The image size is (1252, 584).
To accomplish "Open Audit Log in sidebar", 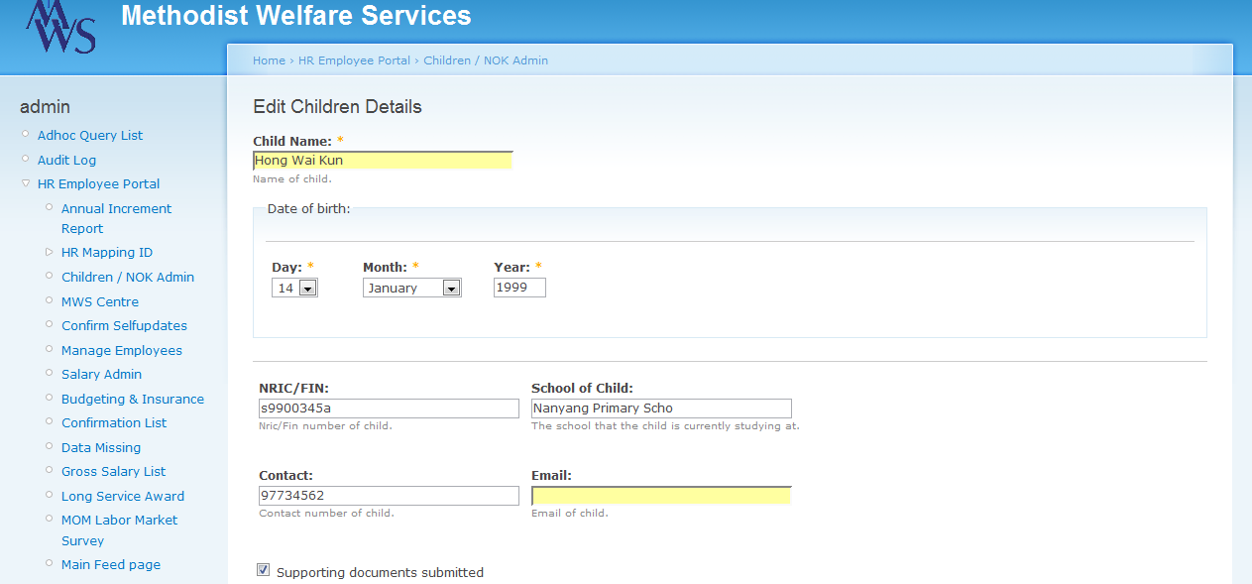I will pyautogui.click(x=66, y=160).
